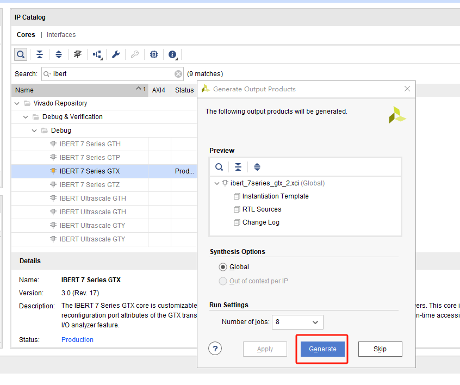Image resolution: width=460 pixels, height=385 pixels.
Task: Click the hide incompatible IP filter icon
Action: point(78,54)
